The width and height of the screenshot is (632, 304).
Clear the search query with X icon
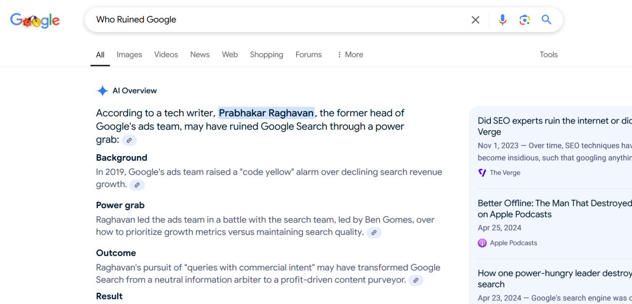pyautogui.click(x=475, y=20)
